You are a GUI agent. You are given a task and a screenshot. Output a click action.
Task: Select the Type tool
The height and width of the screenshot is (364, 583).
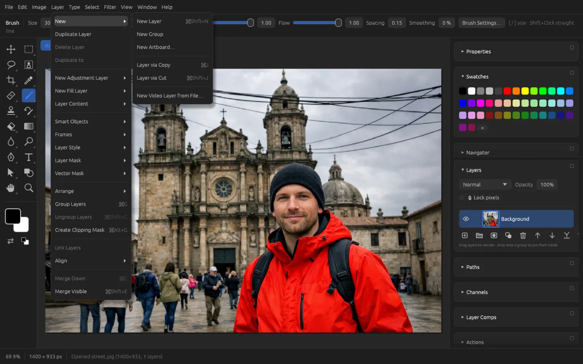[28, 157]
